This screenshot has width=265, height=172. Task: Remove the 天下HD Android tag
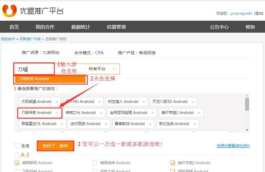pos(99,102)
